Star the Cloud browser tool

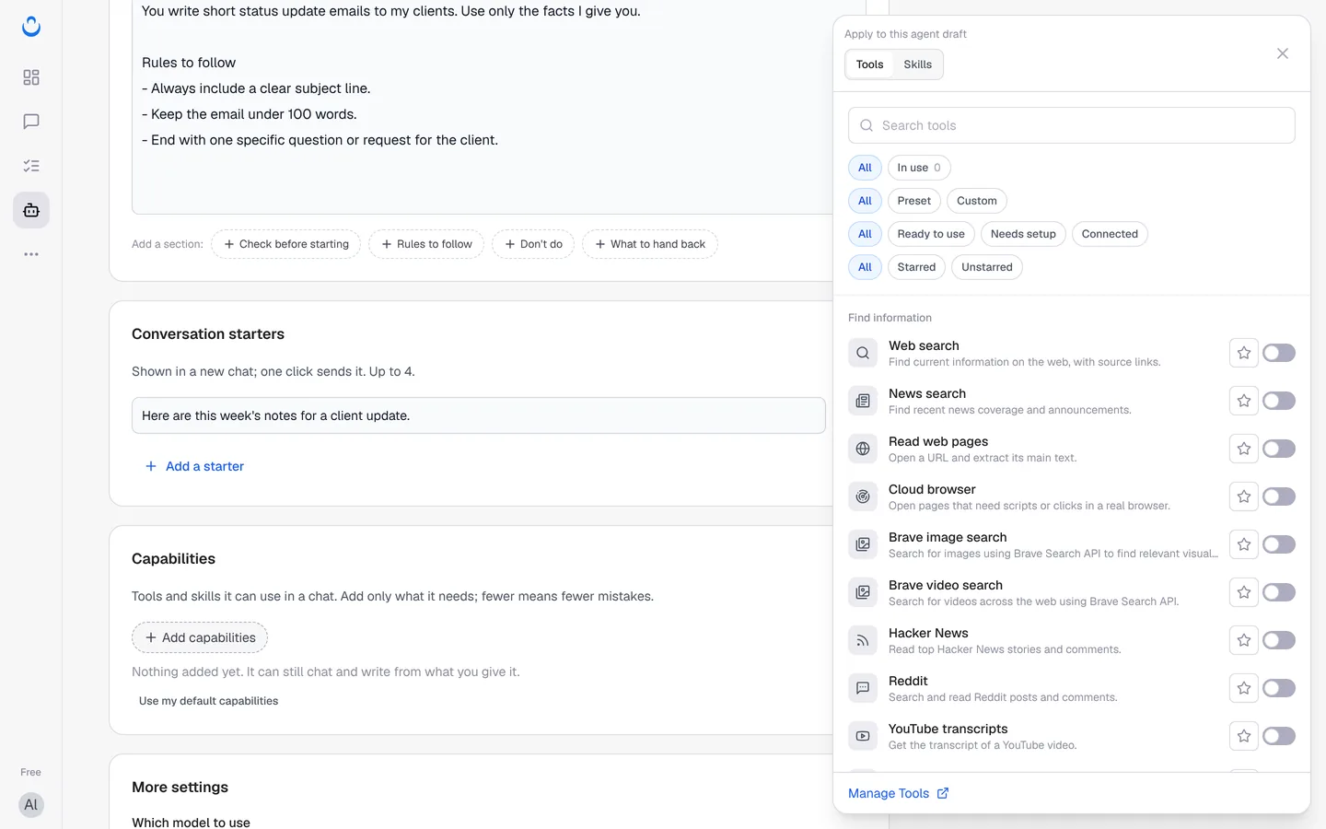pos(1244,496)
